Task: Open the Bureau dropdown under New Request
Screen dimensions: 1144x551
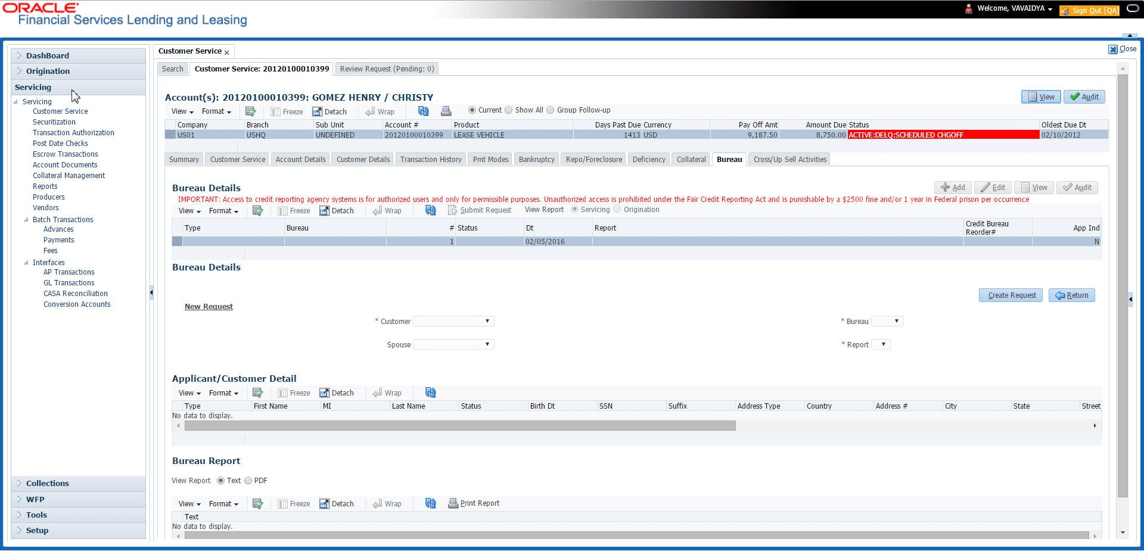Action: coord(887,321)
